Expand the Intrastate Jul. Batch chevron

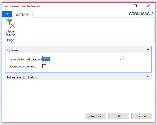point(148,76)
